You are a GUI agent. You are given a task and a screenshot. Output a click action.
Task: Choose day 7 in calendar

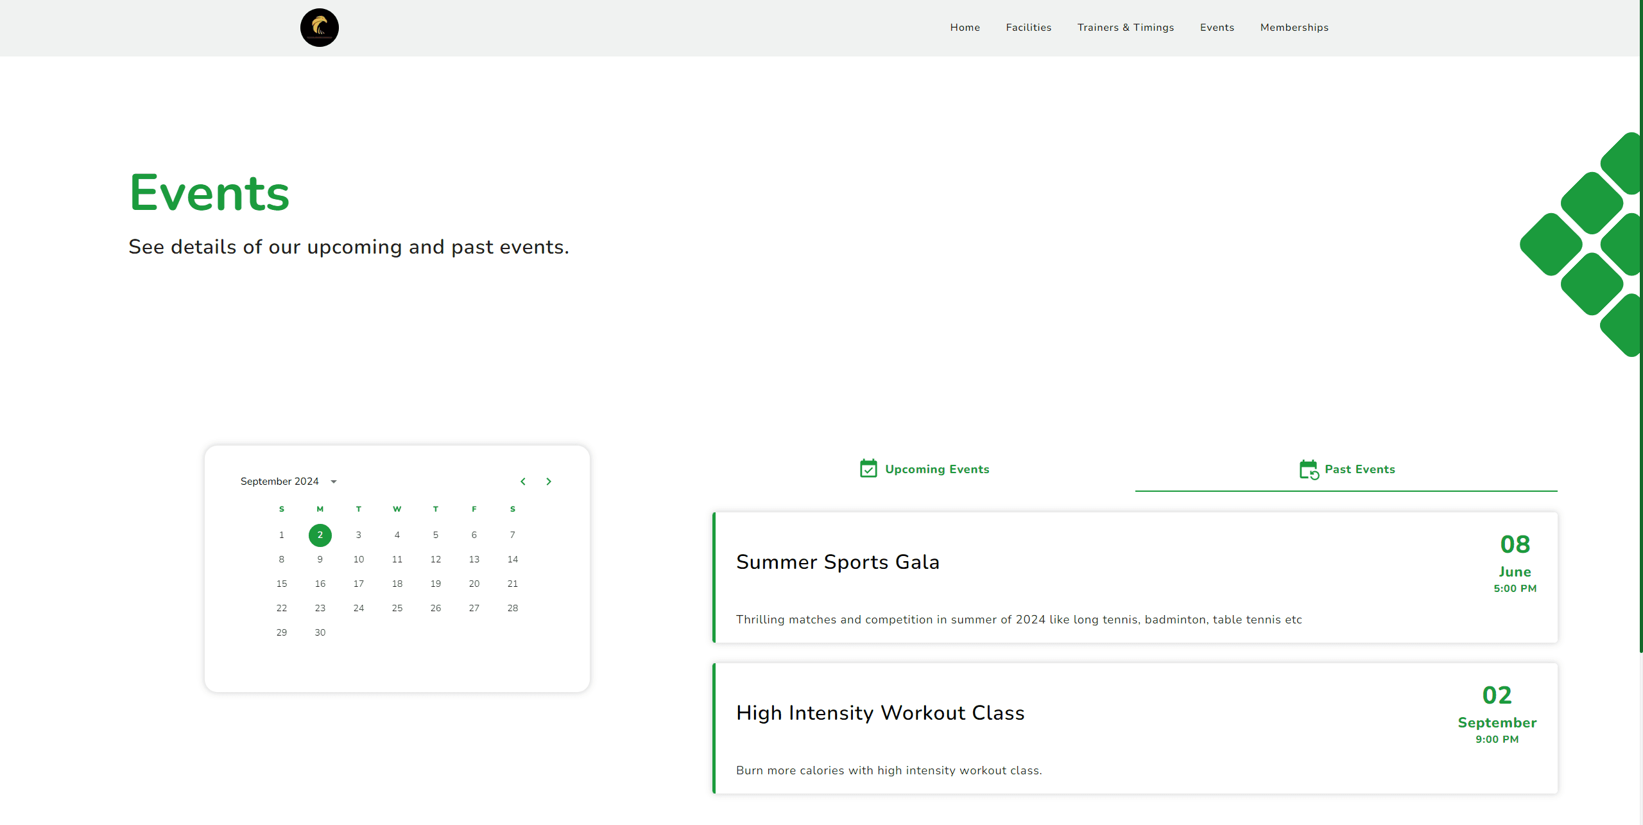click(513, 535)
